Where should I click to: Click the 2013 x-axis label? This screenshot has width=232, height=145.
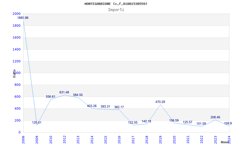(x=78, y=140)
